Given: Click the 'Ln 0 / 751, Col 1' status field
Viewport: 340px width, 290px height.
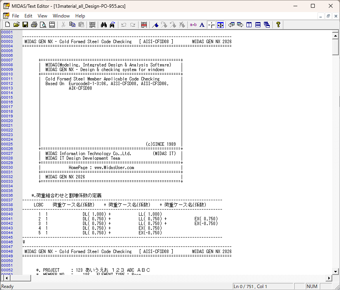Looking at the screenshot, I should (263, 287).
